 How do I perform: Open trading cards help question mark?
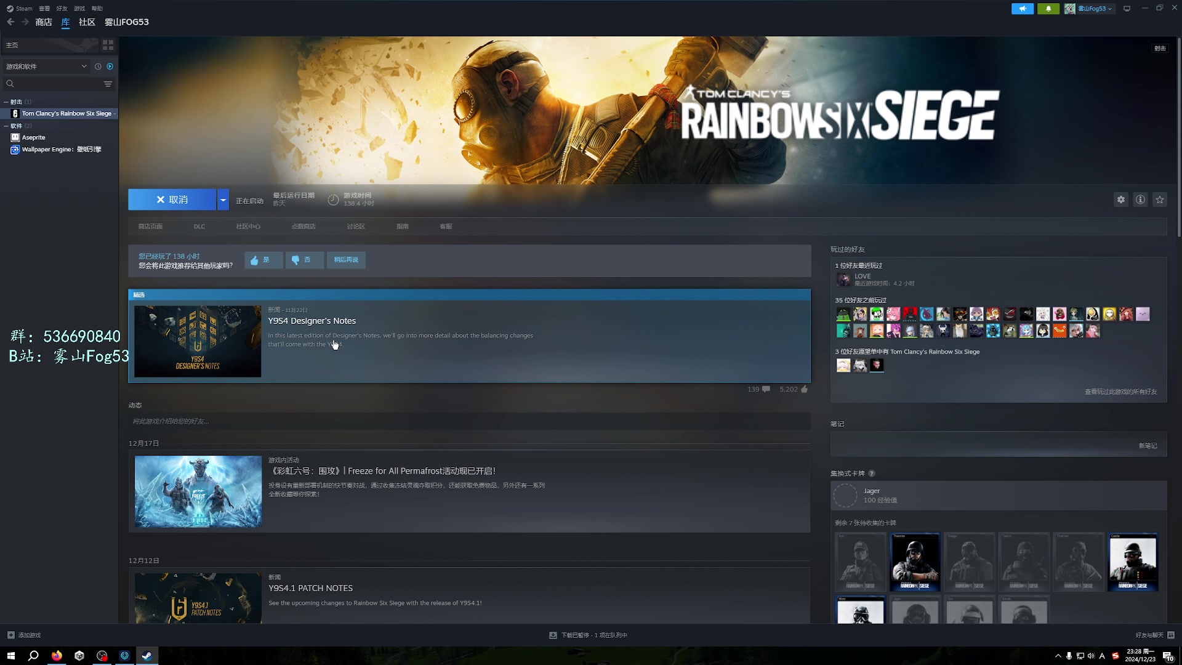(872, 474)
